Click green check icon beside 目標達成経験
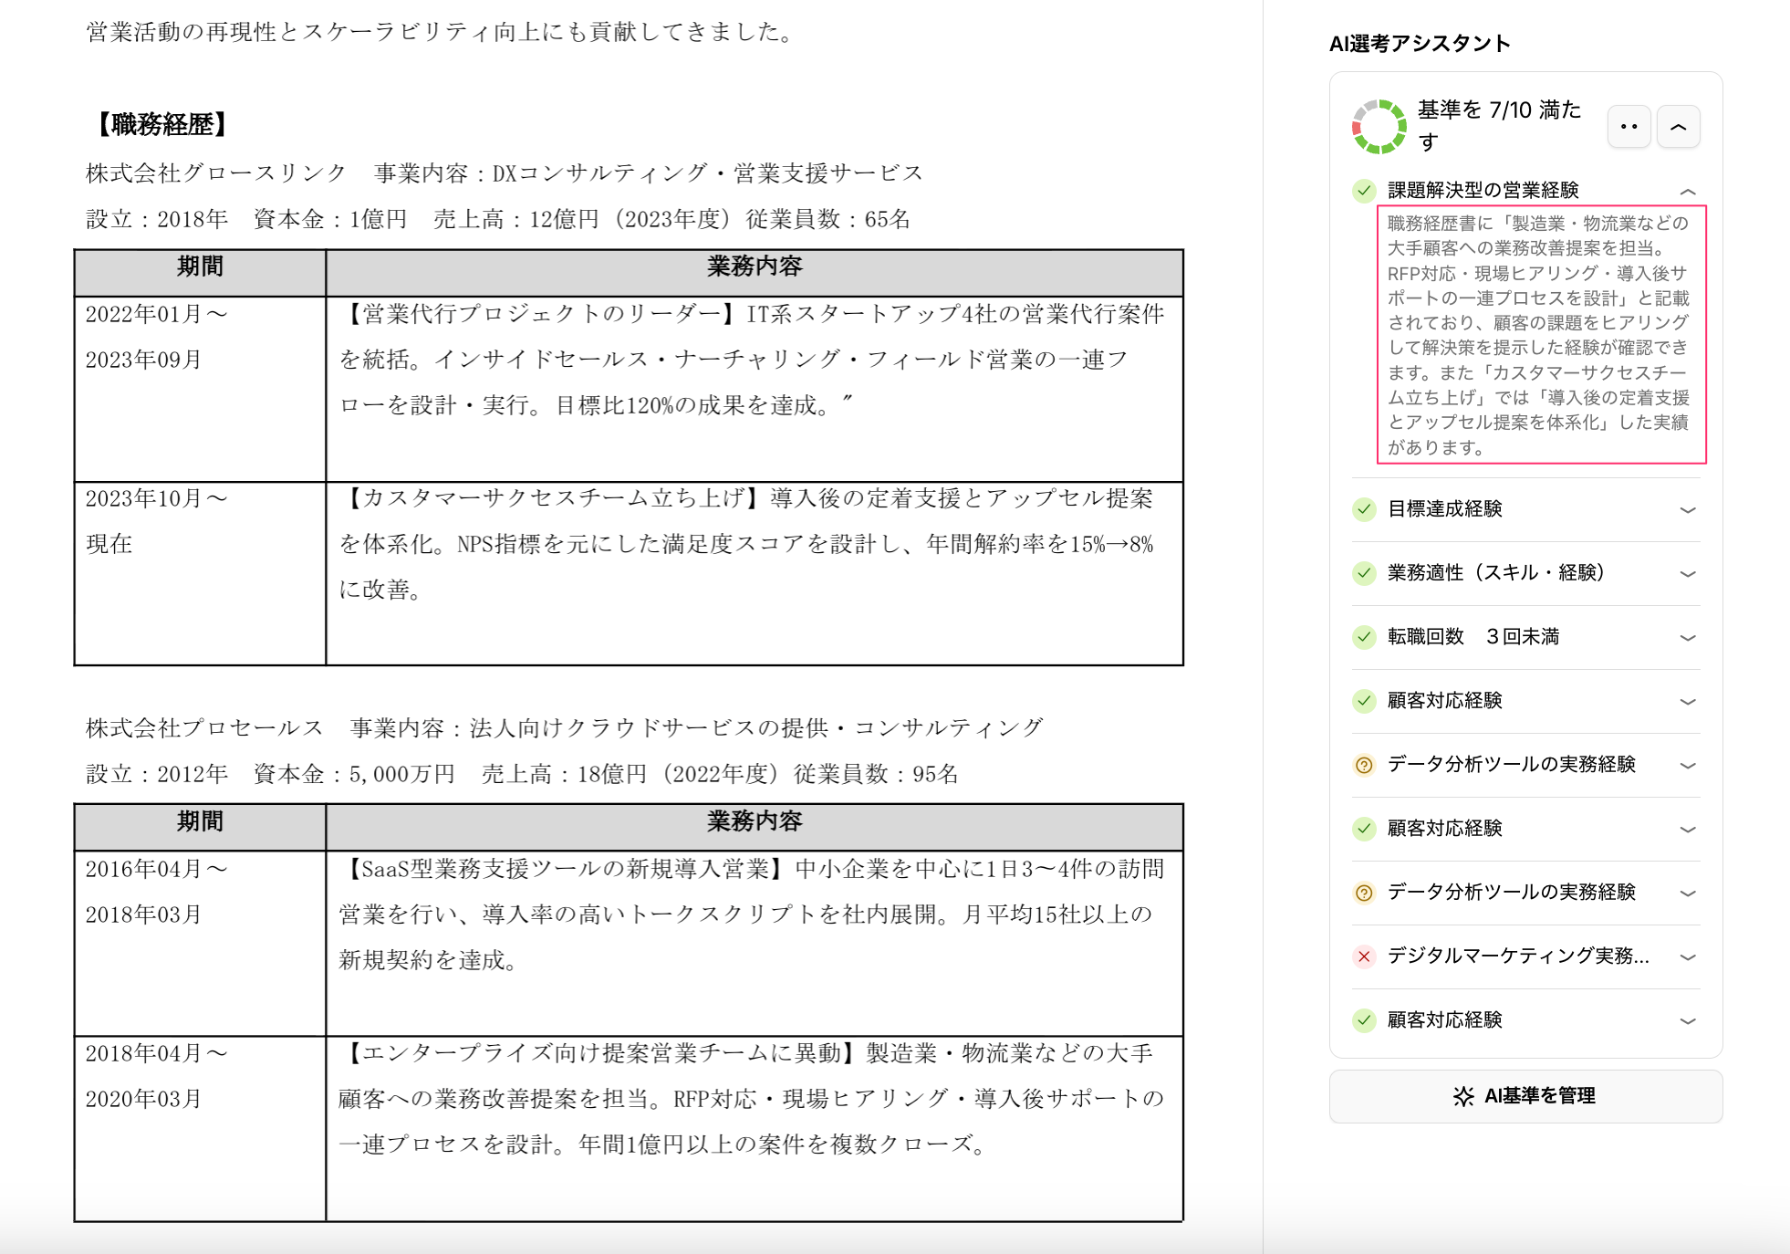Viewport: 1790px width, 1254px height. tap(1364, 509)
